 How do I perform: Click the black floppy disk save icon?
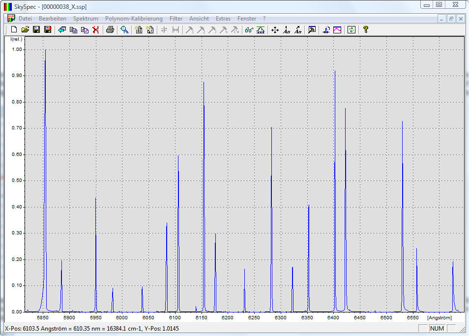36,29
